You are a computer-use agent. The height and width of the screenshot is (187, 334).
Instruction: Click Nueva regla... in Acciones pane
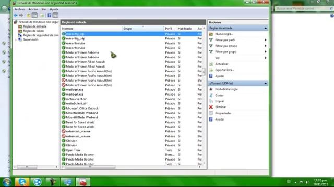(x=224, y=34)
